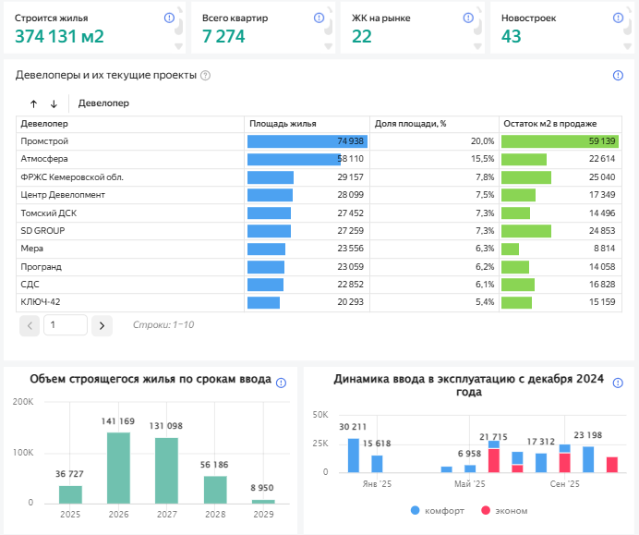Click SD GROUP area value 27 259
Image resolution: width=639 pixels, height=535 pixels.
pos(351,231)
